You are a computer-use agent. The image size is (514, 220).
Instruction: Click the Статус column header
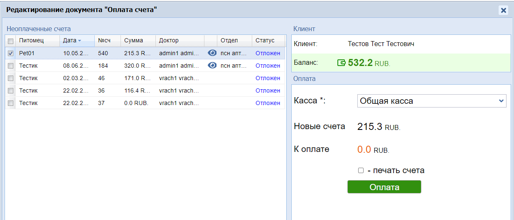point(265,41)
